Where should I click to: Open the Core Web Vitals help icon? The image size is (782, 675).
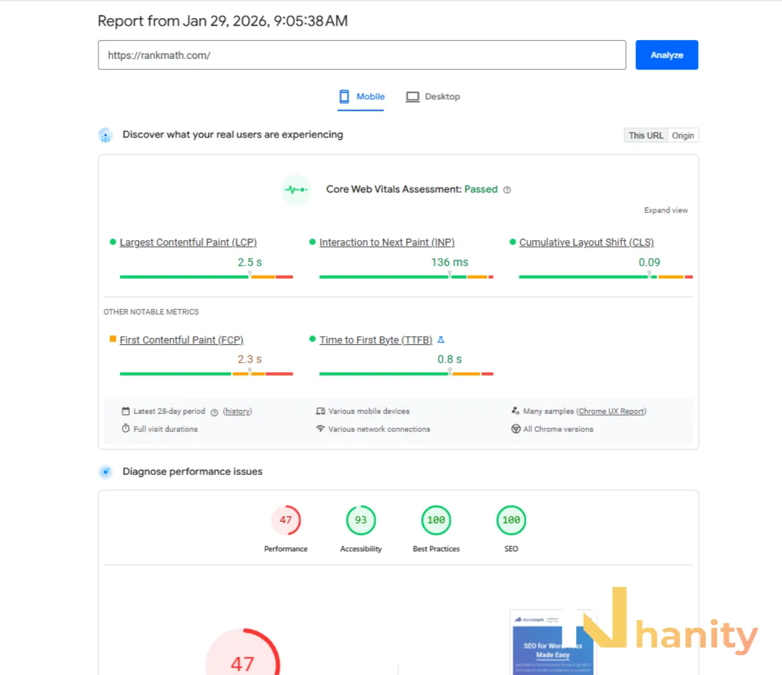click(x=507, y=190)
